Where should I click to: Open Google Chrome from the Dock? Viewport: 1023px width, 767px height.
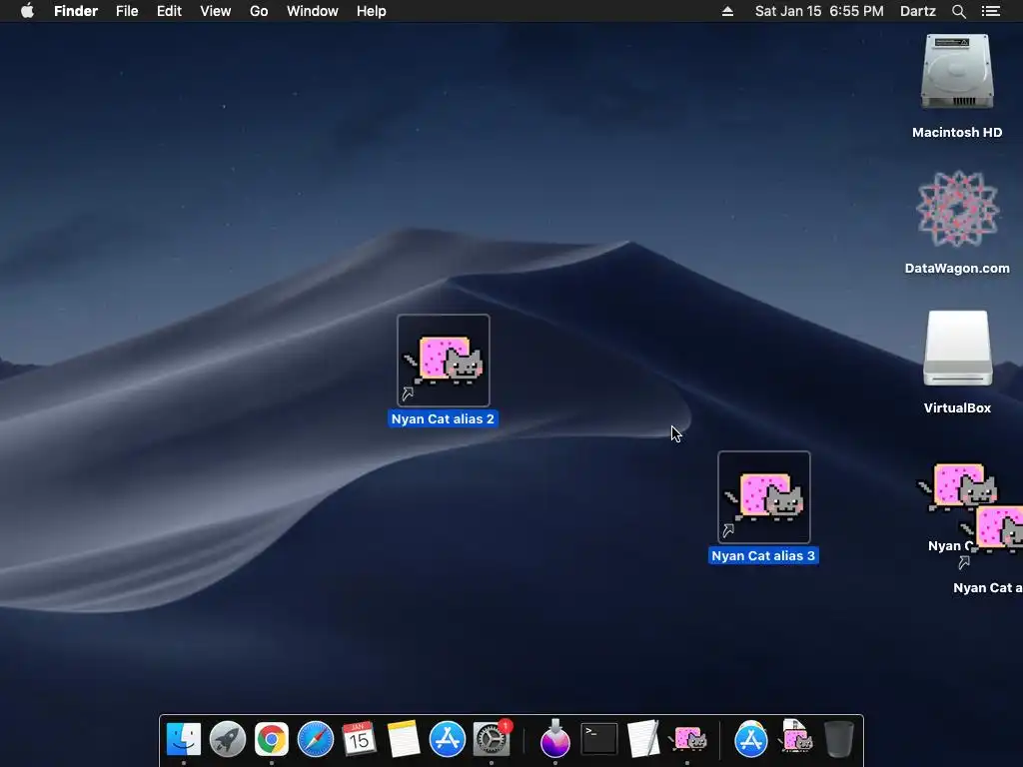click(272, 739)
